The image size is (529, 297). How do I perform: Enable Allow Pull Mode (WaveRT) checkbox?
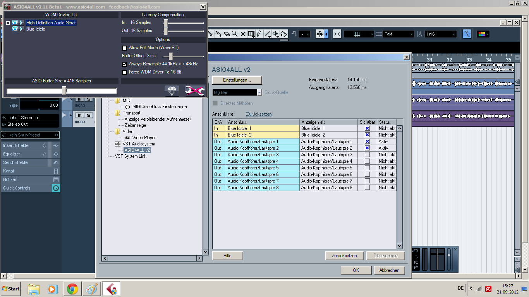(124, 48)
